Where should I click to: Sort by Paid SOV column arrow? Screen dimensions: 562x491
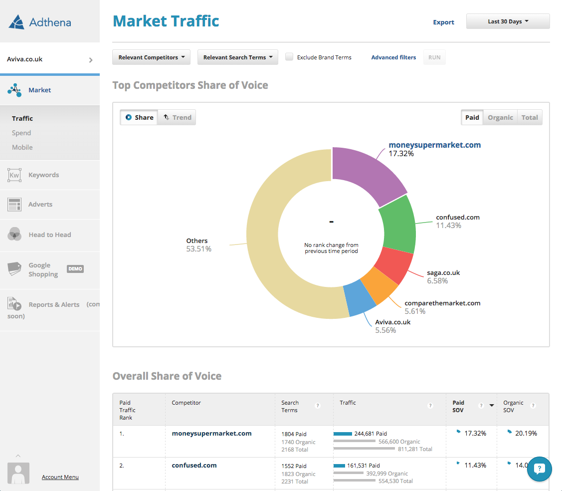click(492, 406)
